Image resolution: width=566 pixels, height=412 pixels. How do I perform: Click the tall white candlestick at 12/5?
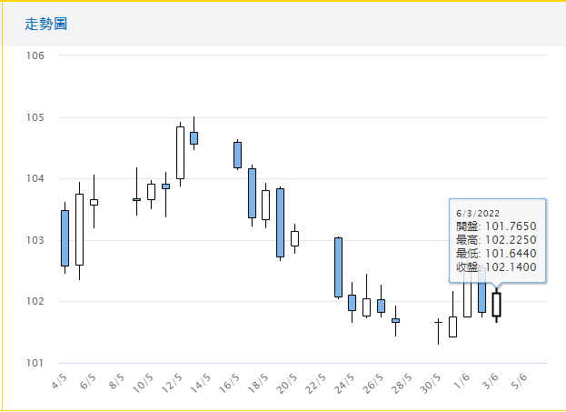coord(180,152)
